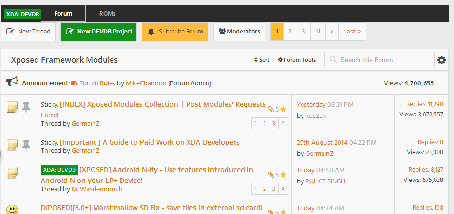
Task: Open thread author MrWasdennnoch
Action: [x=97, y=189]
